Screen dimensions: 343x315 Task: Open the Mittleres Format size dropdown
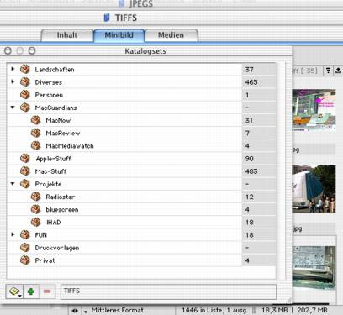tap(86, 311)
